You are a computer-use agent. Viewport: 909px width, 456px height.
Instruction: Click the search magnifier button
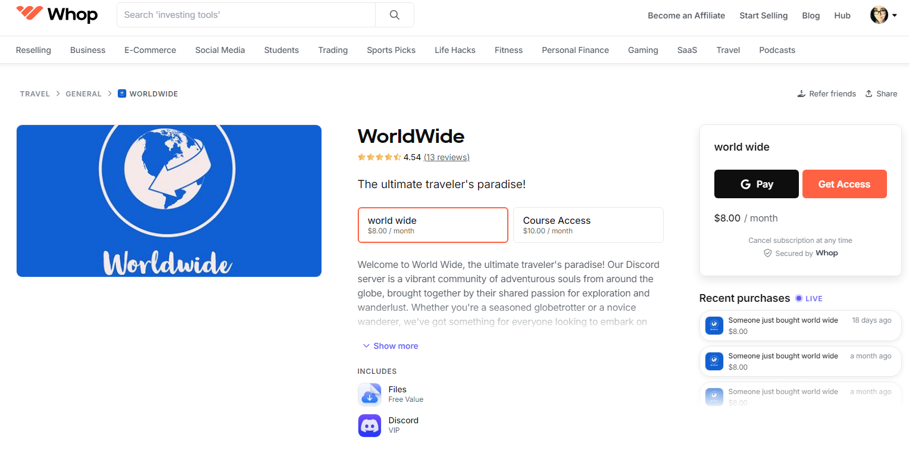click(x=395, y=15)
